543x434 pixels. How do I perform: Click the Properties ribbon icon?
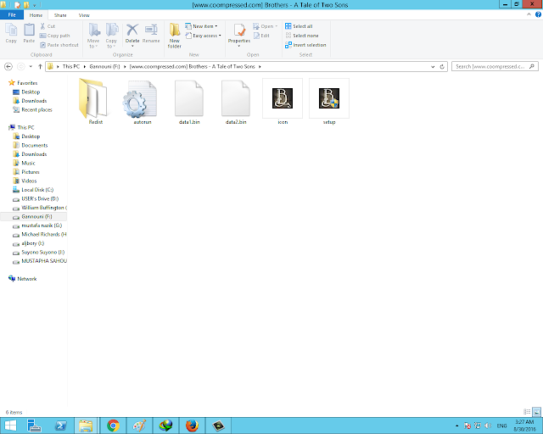pyautogui.click(x=239, y=35)
